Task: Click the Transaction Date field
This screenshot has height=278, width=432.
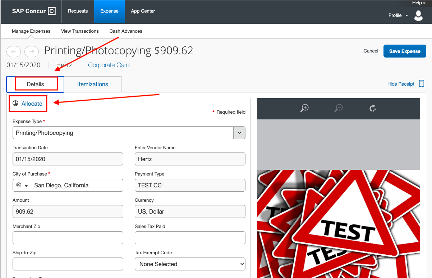Action: [68, 159]
